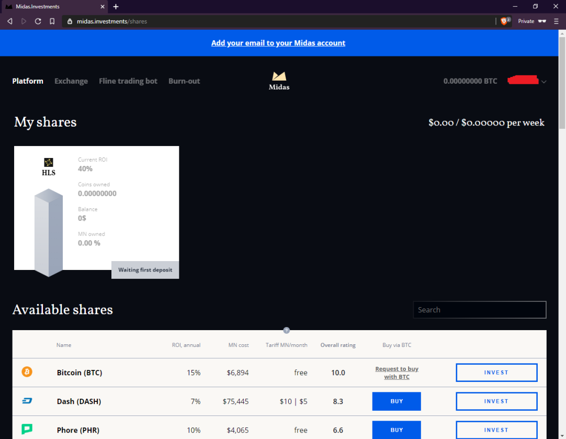This screenshot has width=566, height=439.
Task: Click the Midas logo
Action: tap(279, 81)
